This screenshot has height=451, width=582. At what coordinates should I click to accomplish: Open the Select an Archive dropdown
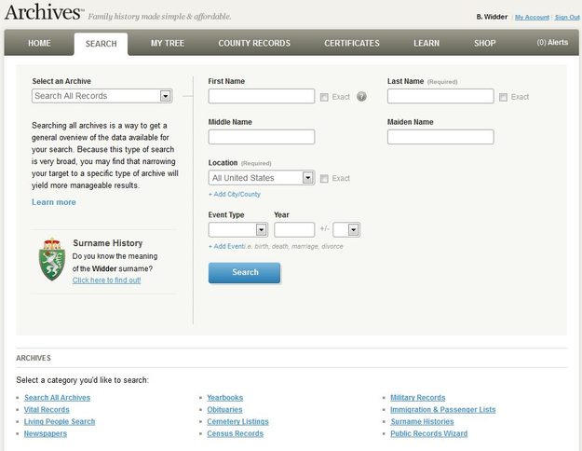102,96
